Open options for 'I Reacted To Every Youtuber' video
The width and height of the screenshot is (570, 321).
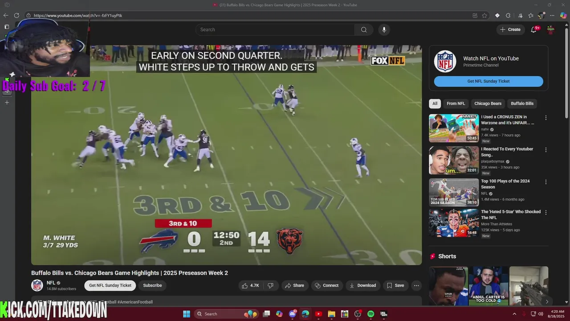[546, 150]
